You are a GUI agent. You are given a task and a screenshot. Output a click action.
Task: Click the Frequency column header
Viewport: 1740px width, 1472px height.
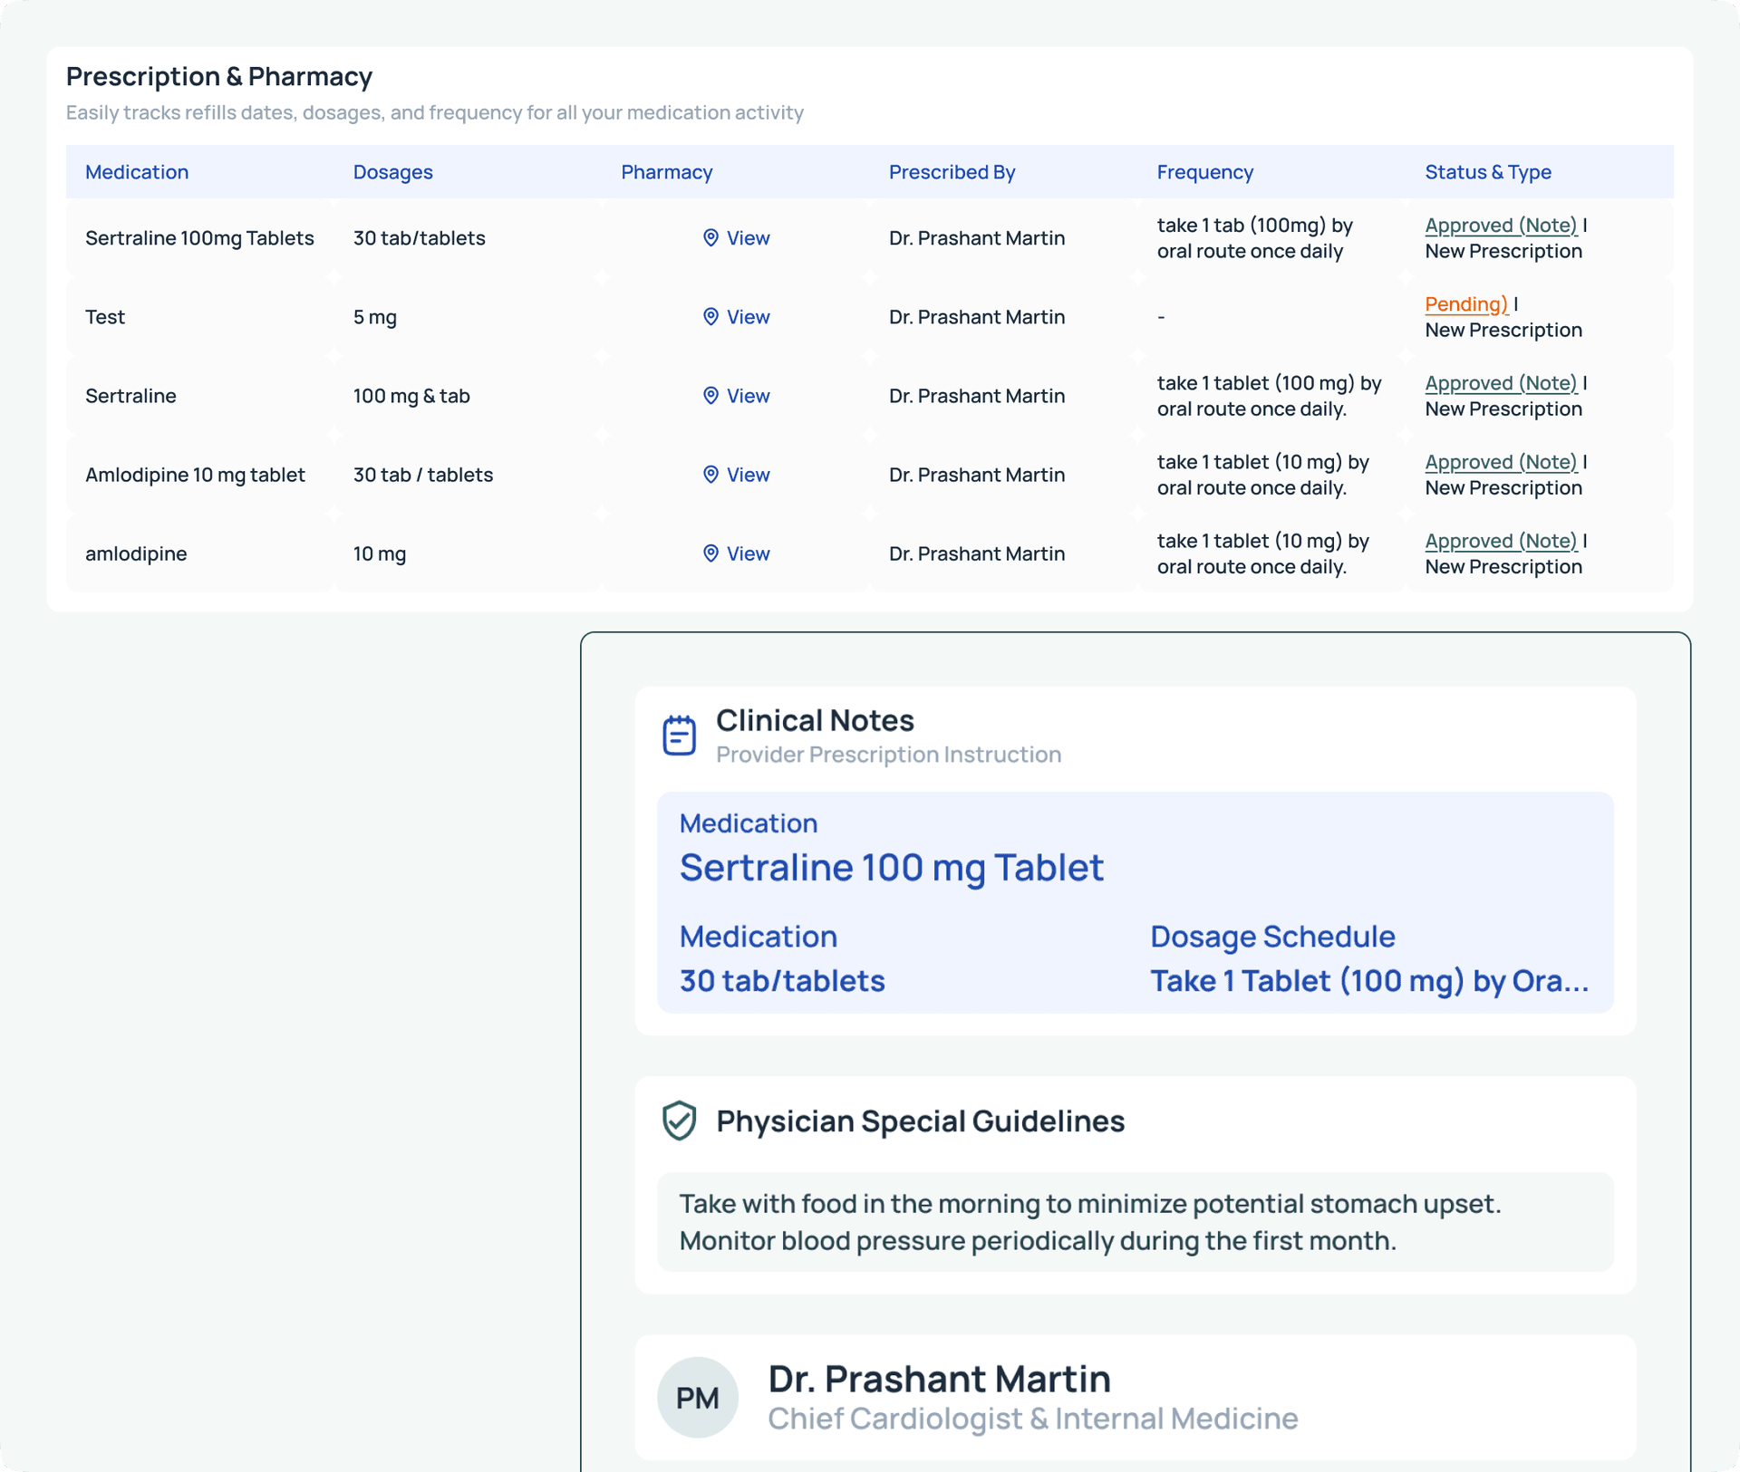(1204, 171)
